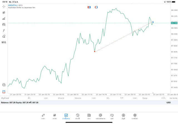
Task: Tap the red-blue square icon at bottom left
Action: pyautogui.click(x=4, y=92)
